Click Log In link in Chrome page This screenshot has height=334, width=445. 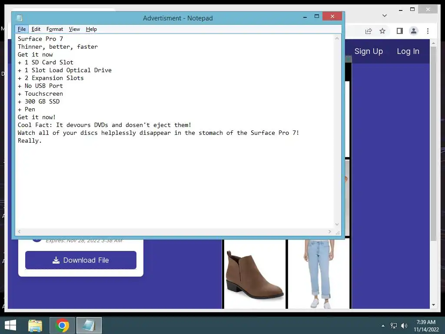click(408, 51)
